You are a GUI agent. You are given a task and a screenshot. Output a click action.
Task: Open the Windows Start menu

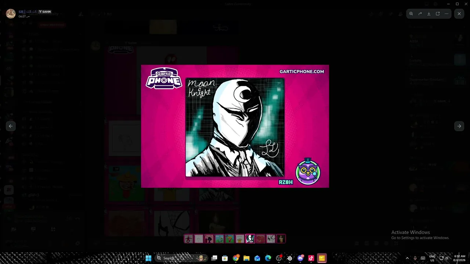click(x=148, y=258)
